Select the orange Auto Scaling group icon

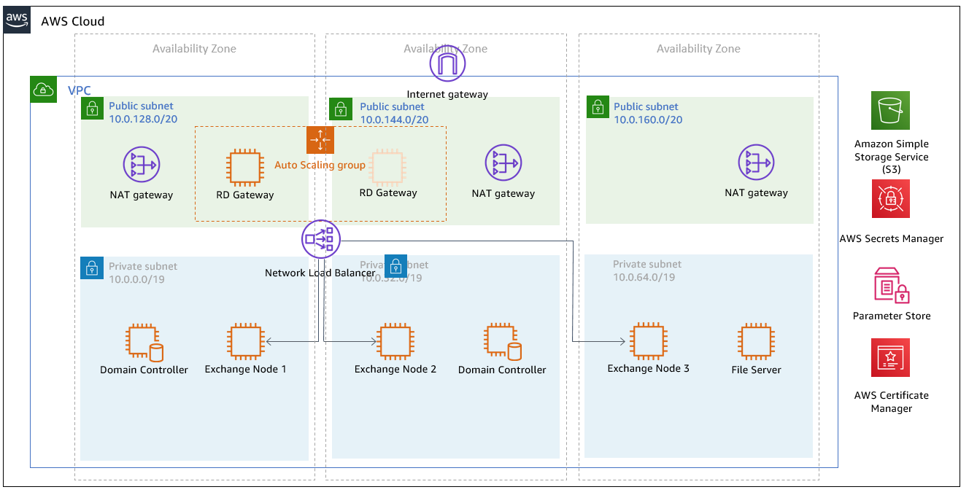(320, 139)
